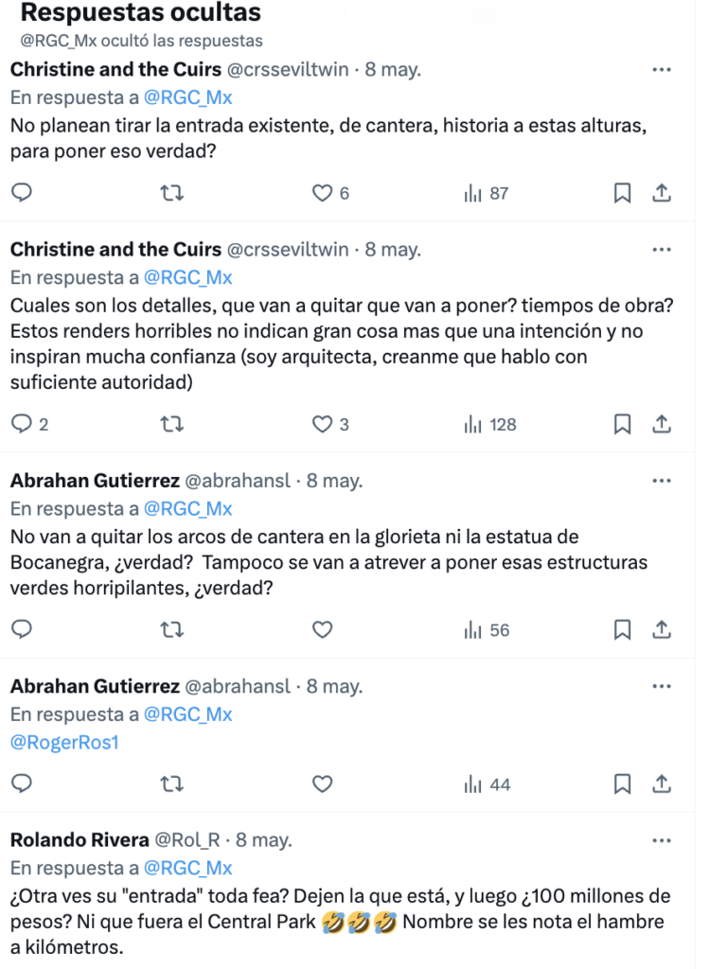
Task: Open the @RogerRos1 mention link
Action: pos(64,742)
